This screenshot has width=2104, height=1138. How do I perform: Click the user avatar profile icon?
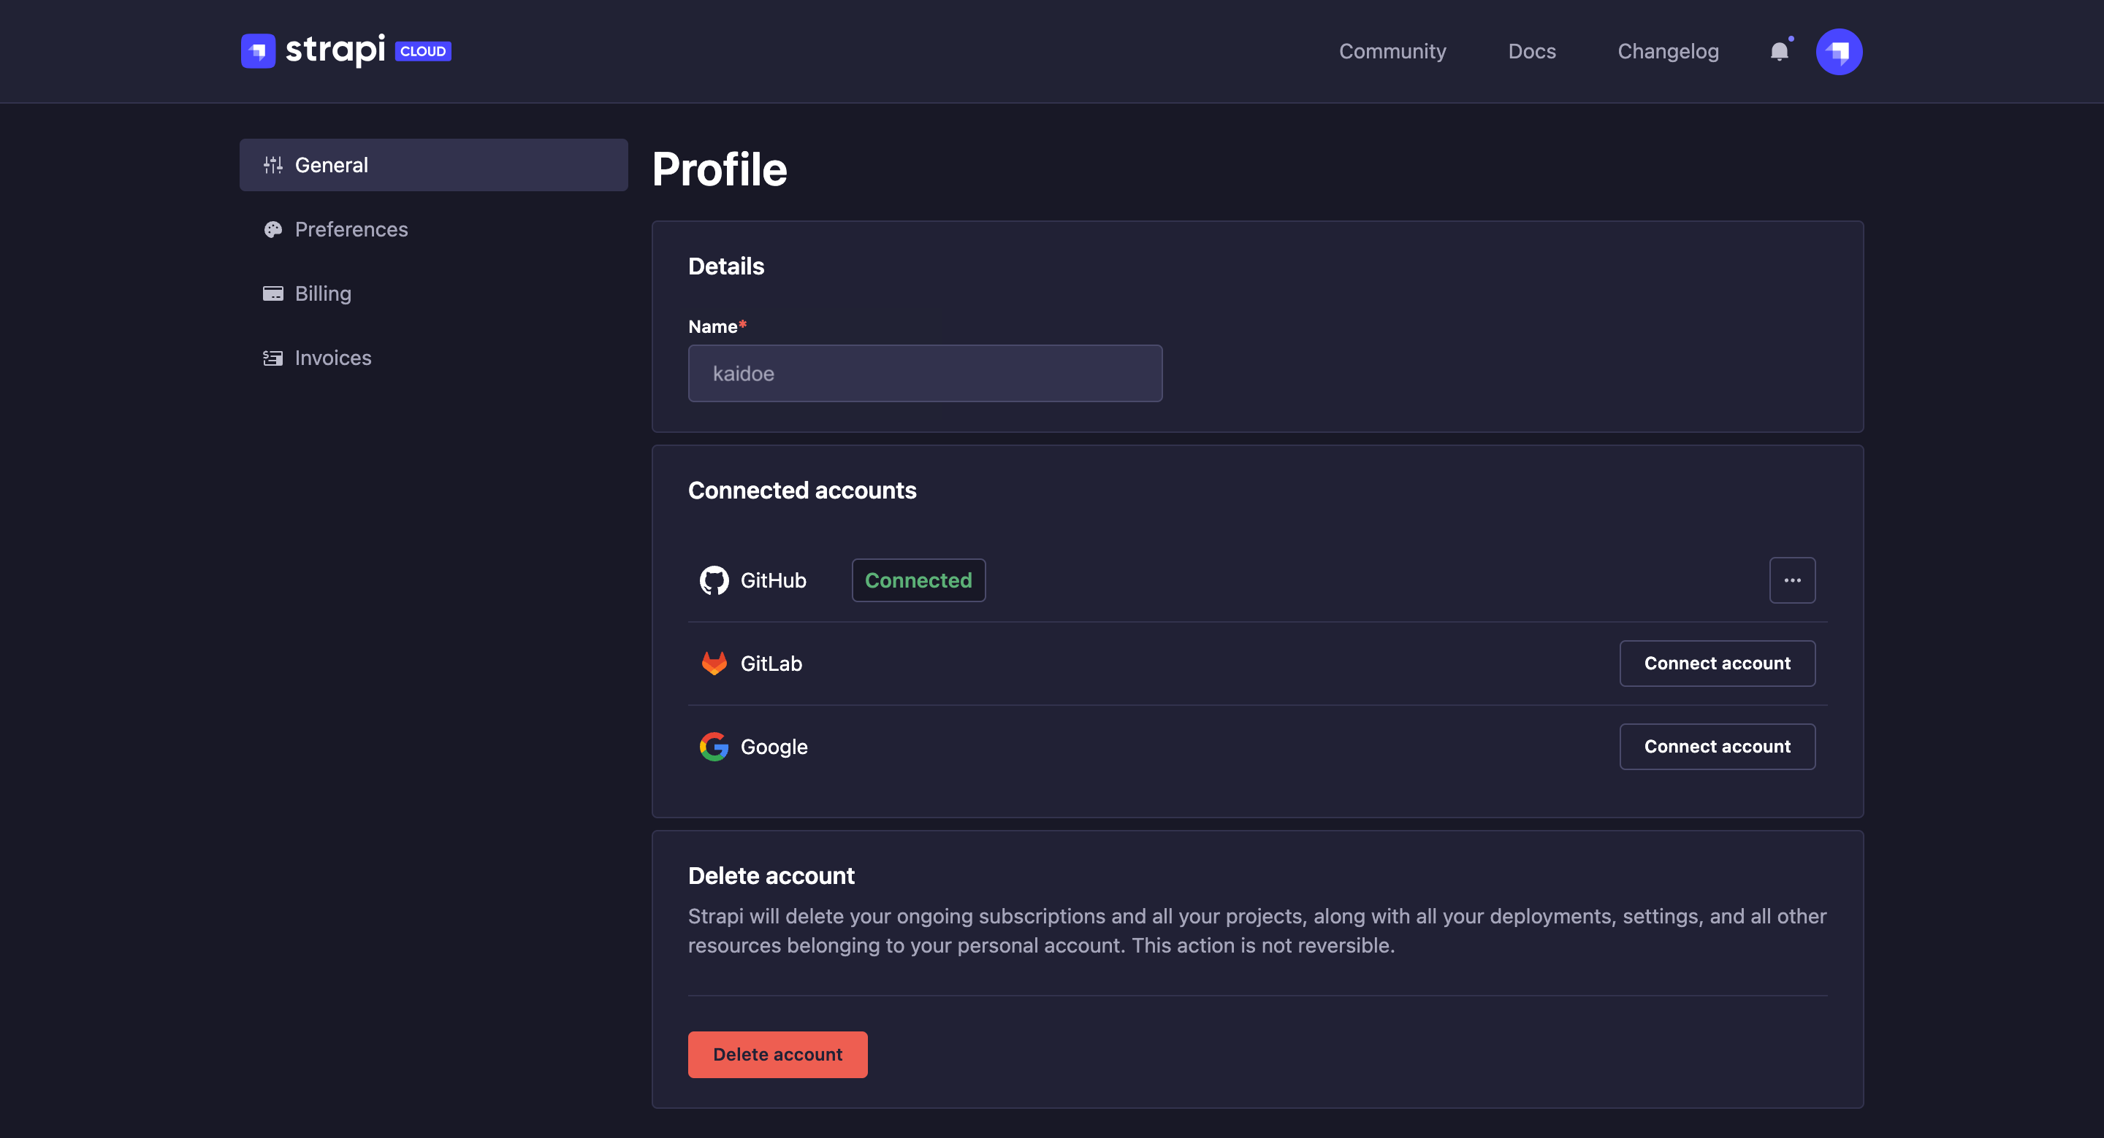(1839, 50)
